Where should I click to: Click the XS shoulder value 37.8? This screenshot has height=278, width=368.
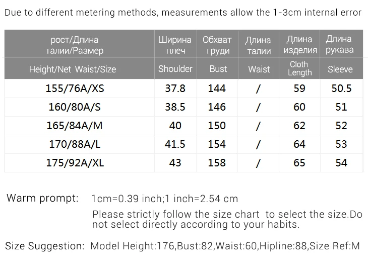(x=175, y=88)
